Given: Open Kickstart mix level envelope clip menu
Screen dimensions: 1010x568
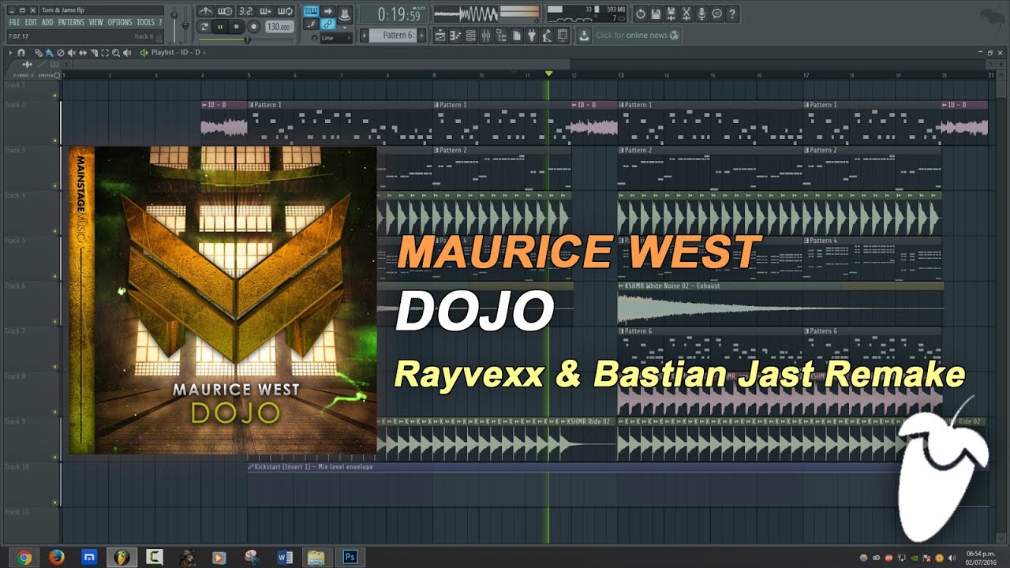Looking at the screenshot, I should (251, 467).
